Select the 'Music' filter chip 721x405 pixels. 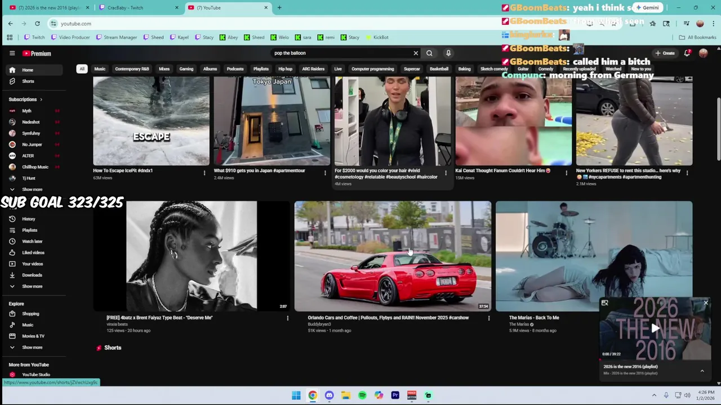pos(100,69)
